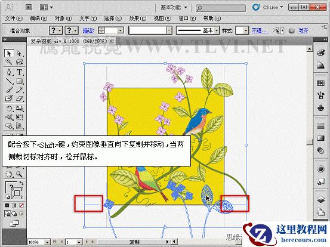Select the Shape Builder tool
Screen dimensions: 330x247
9,126
